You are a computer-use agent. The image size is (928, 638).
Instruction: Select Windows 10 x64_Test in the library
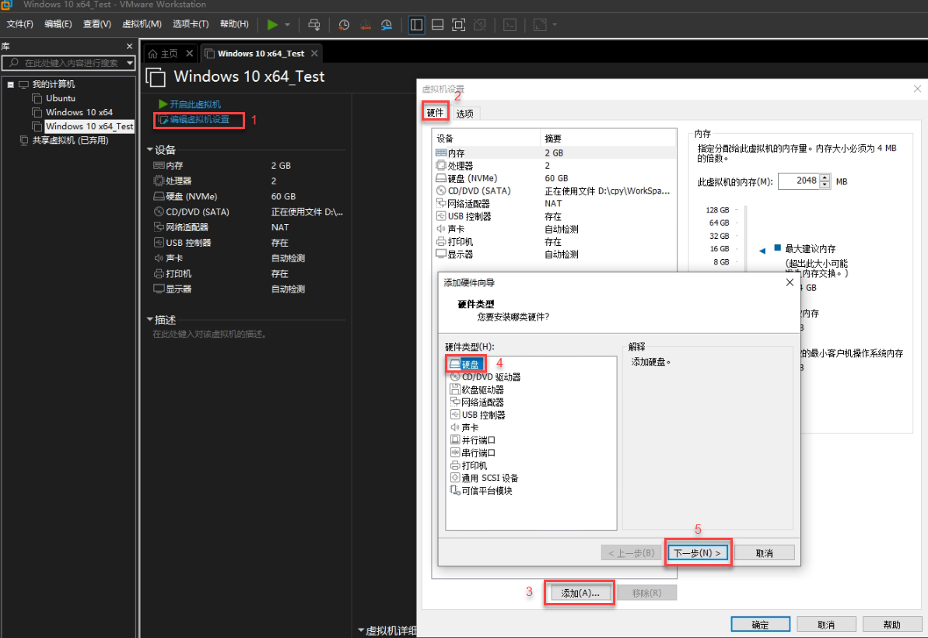tap(89, 126)
